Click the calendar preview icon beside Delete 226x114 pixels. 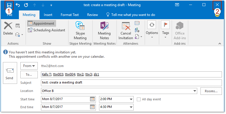pos(18,26)
